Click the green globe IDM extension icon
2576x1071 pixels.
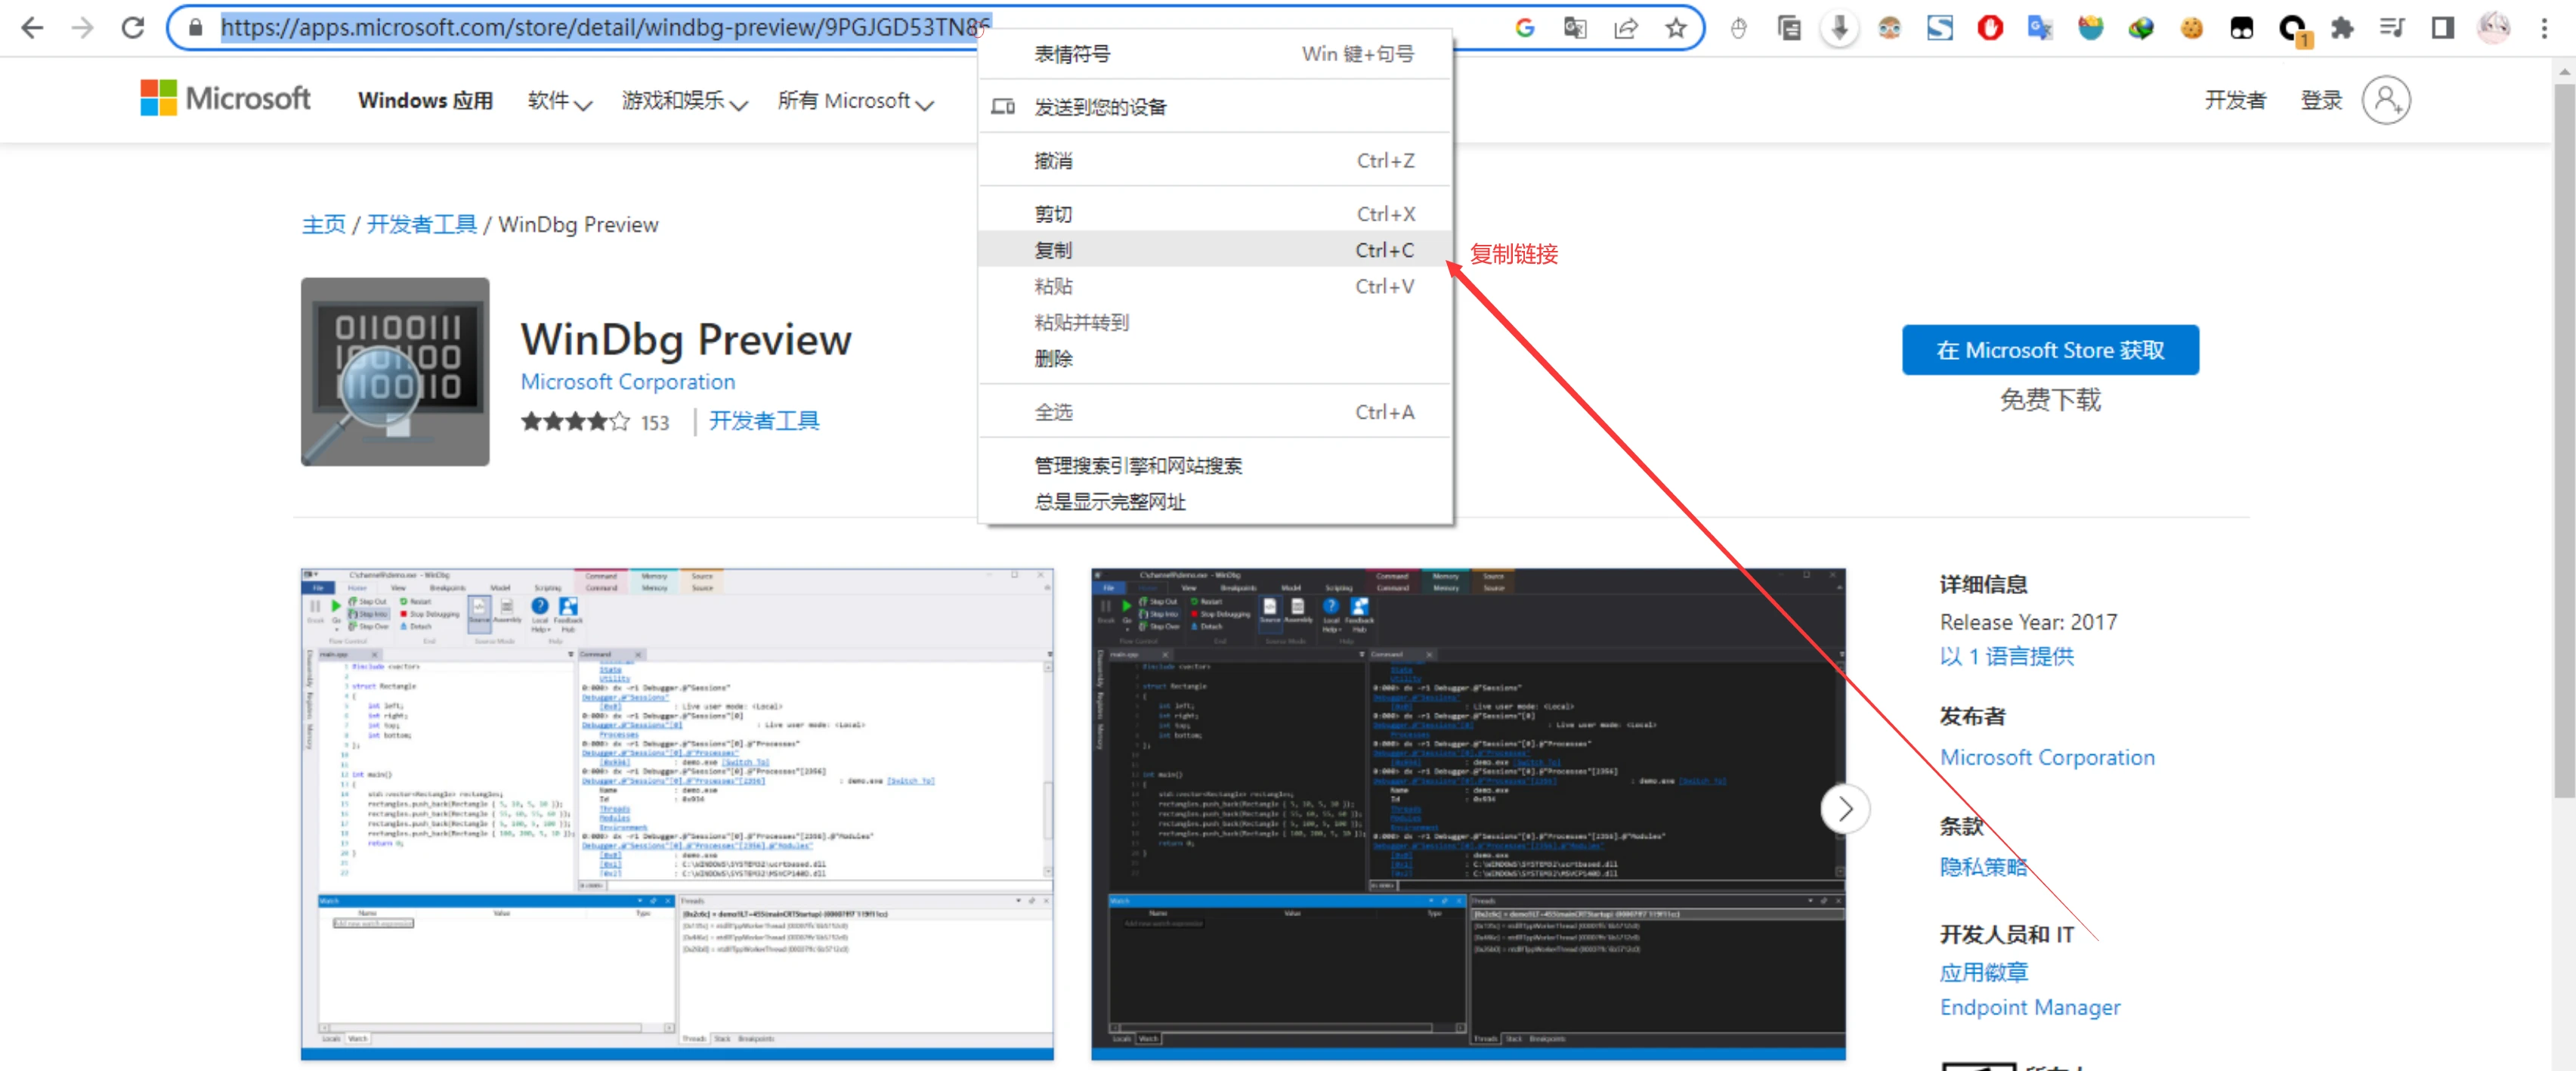click(x=2141, y=28)
